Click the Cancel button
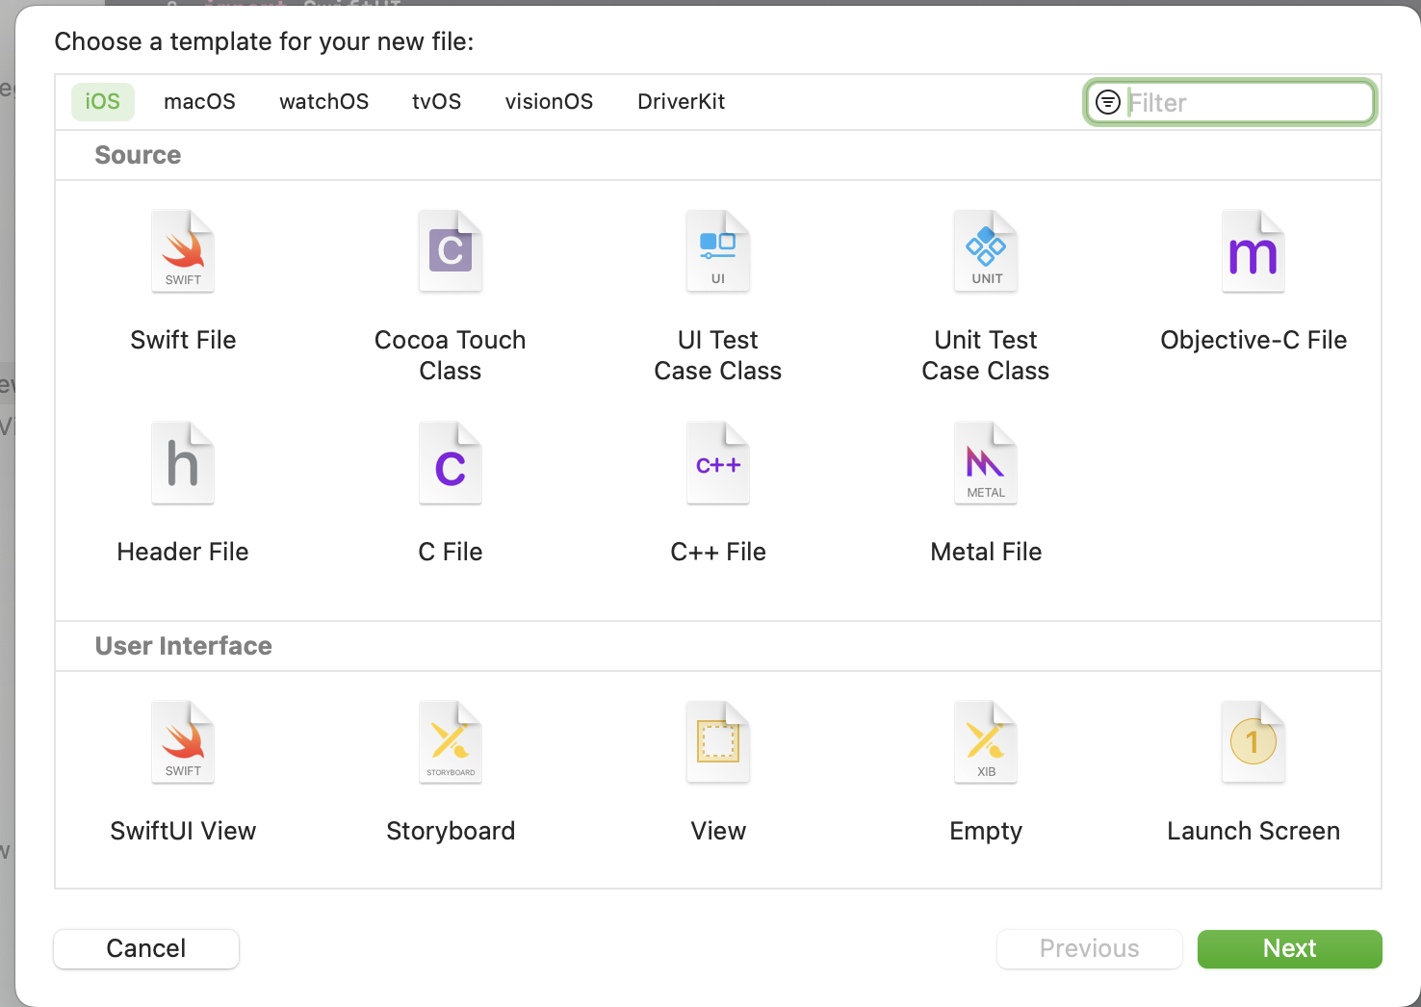1421x1007 pixels. pyautogui.click(x=146, y=949)
